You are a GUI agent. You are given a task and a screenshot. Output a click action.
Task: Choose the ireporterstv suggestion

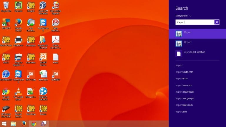pyautogui.click(x=182, y=78)
